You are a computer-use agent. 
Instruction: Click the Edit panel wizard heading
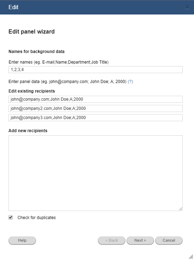pos(31,31)
